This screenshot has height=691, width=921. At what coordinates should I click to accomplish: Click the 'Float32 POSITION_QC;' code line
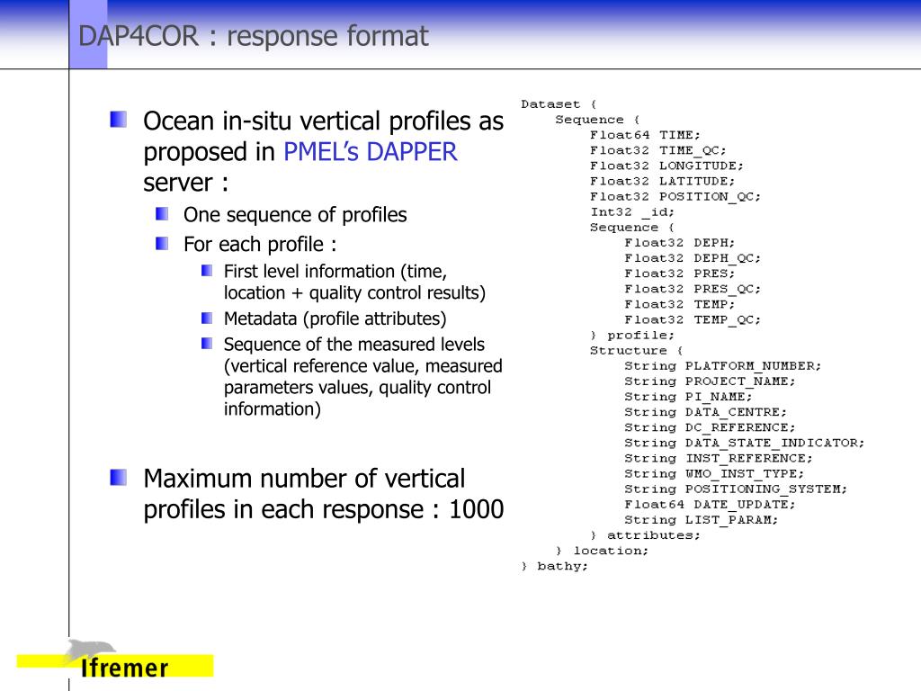(x=675, y=196)
